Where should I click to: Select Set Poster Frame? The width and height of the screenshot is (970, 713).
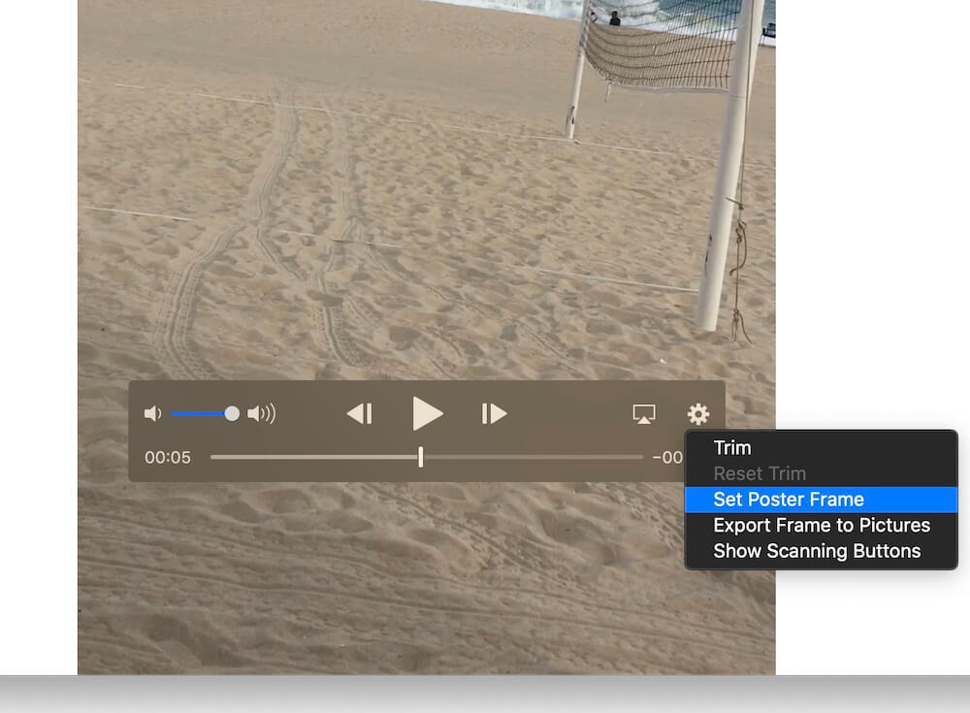pyautogui.click(x=821, y=500)
